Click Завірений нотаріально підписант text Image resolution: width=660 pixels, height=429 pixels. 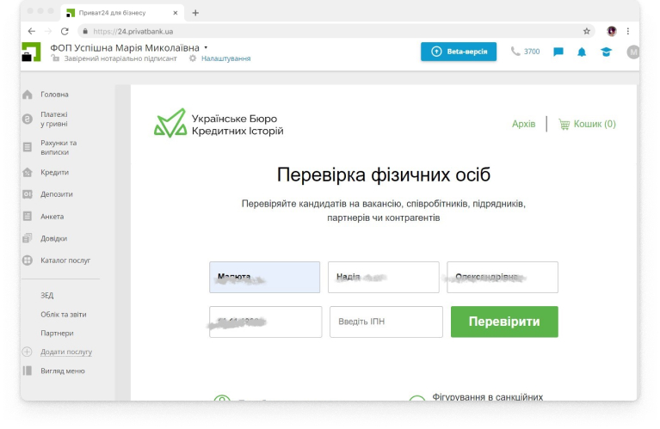click(120, 58)
